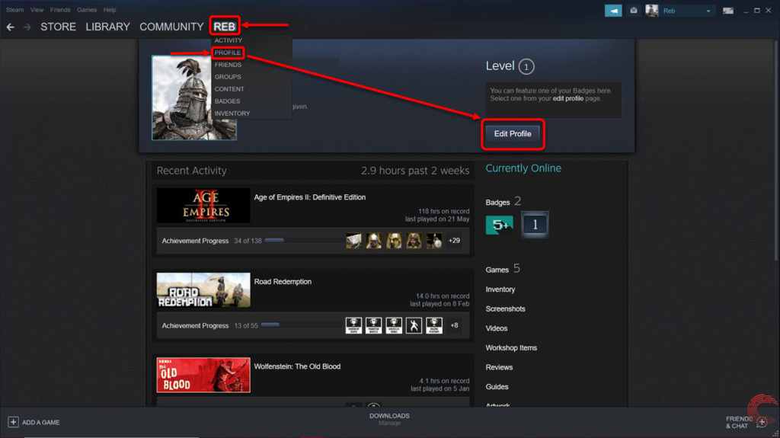Open the Reb account dropdown arrow
The height and width of the screenshot is (438, 780).
click(x=708, y=11)
